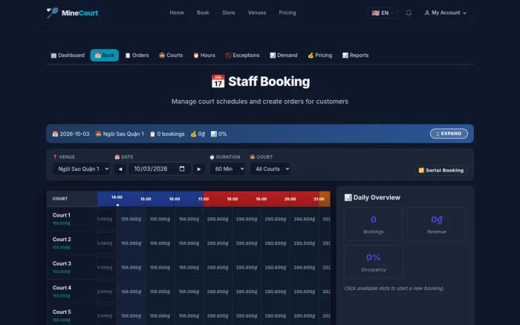The image size is (520, 325).
Task: Go to previous day arrow
Action: (x=120, y=169)
